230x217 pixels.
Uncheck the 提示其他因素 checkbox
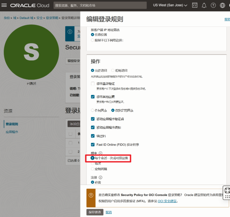pyautogui.click(x=93, y=97)
